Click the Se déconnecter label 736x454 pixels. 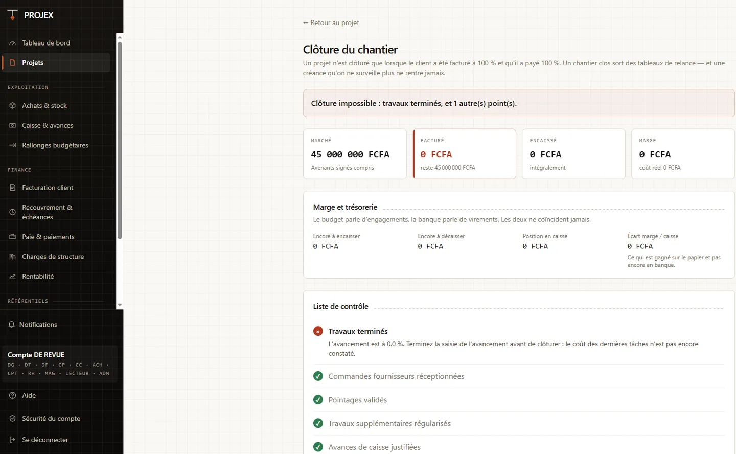click(45, 440)
